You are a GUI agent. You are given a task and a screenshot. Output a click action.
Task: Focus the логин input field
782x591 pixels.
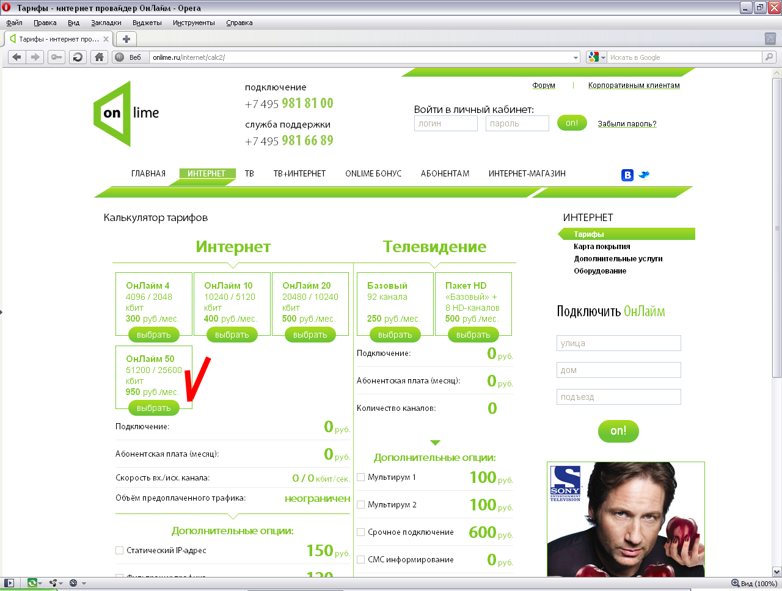click(x=446, y=123)
